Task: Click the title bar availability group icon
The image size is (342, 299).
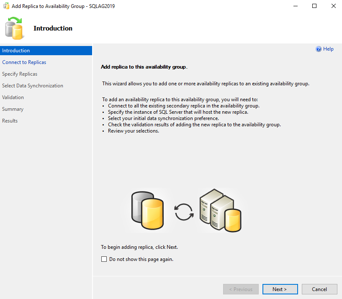Action: pyautogui.click(x=6, y=6)
